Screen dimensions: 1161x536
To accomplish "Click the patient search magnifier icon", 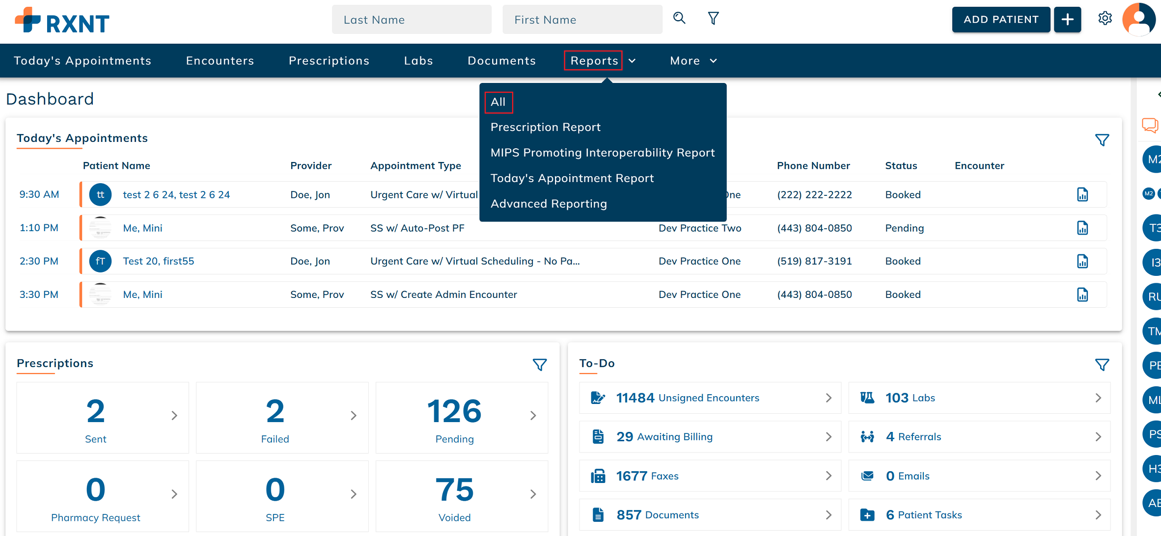I will coord(679,18).
